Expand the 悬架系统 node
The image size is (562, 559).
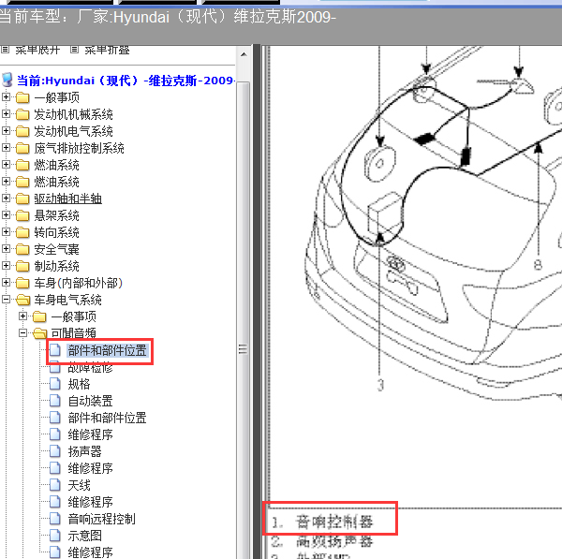pos(6,214)
